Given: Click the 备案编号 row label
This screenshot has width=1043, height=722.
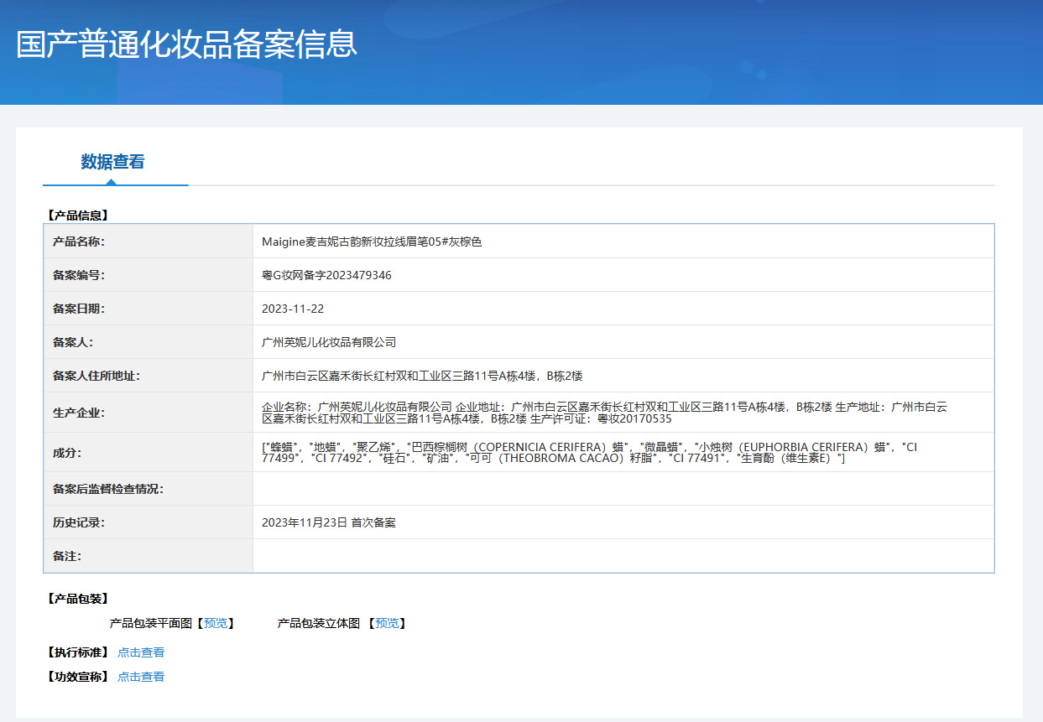Looking at the screenshot, I should point(79,275).
